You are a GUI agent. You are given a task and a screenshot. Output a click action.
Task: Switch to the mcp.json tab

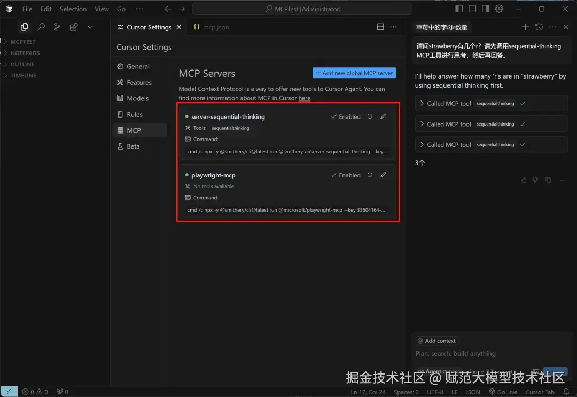pyautogui.click(x=211, y=27)
